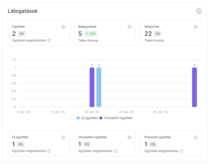This screenshot has height=164, width=218.
Task: Select the light blue bar in the chart
Action: click(99, 87)
